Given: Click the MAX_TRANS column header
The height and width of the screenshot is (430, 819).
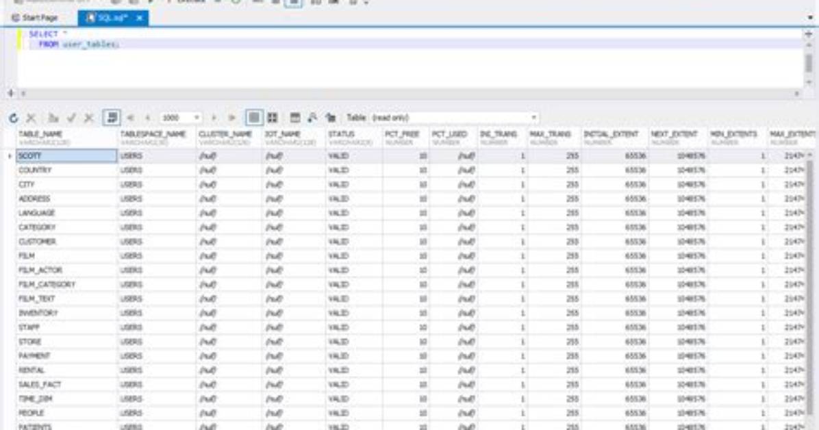Looking at the screenshot, I should [554, 138].
